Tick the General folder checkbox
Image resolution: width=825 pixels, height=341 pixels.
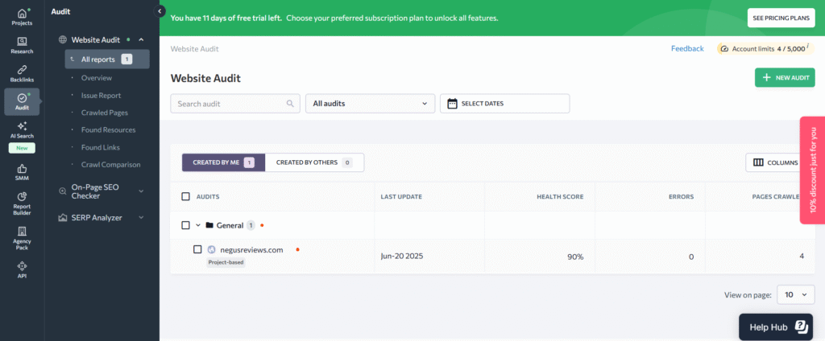(x=185, y=225)
